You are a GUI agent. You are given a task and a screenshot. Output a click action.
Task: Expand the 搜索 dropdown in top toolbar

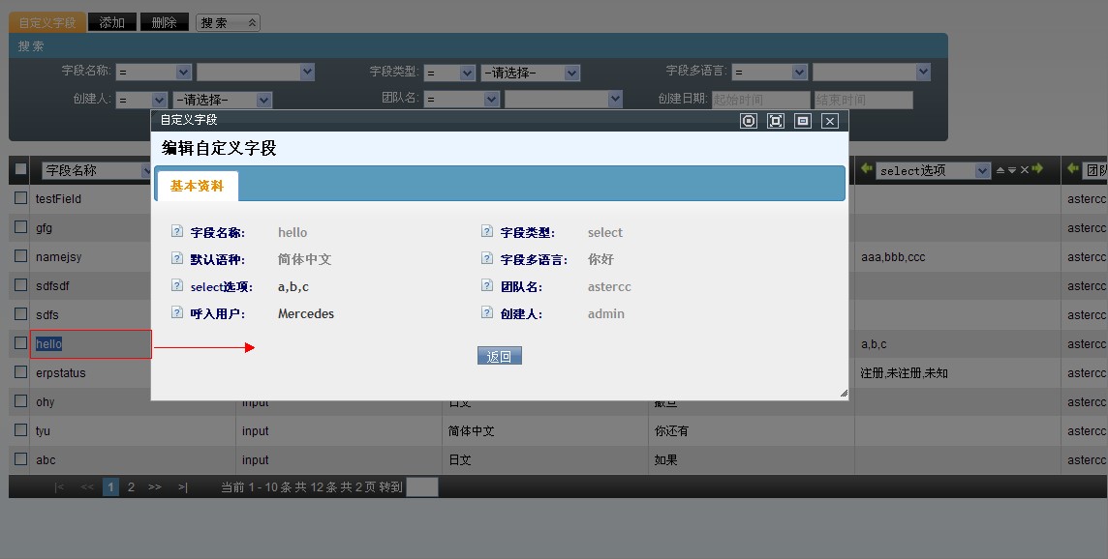click(x=228, y=22)
